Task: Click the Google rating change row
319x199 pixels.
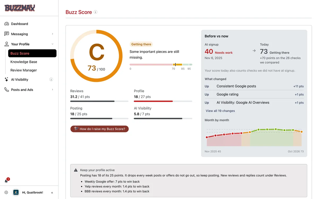Action: coord(254,94)
